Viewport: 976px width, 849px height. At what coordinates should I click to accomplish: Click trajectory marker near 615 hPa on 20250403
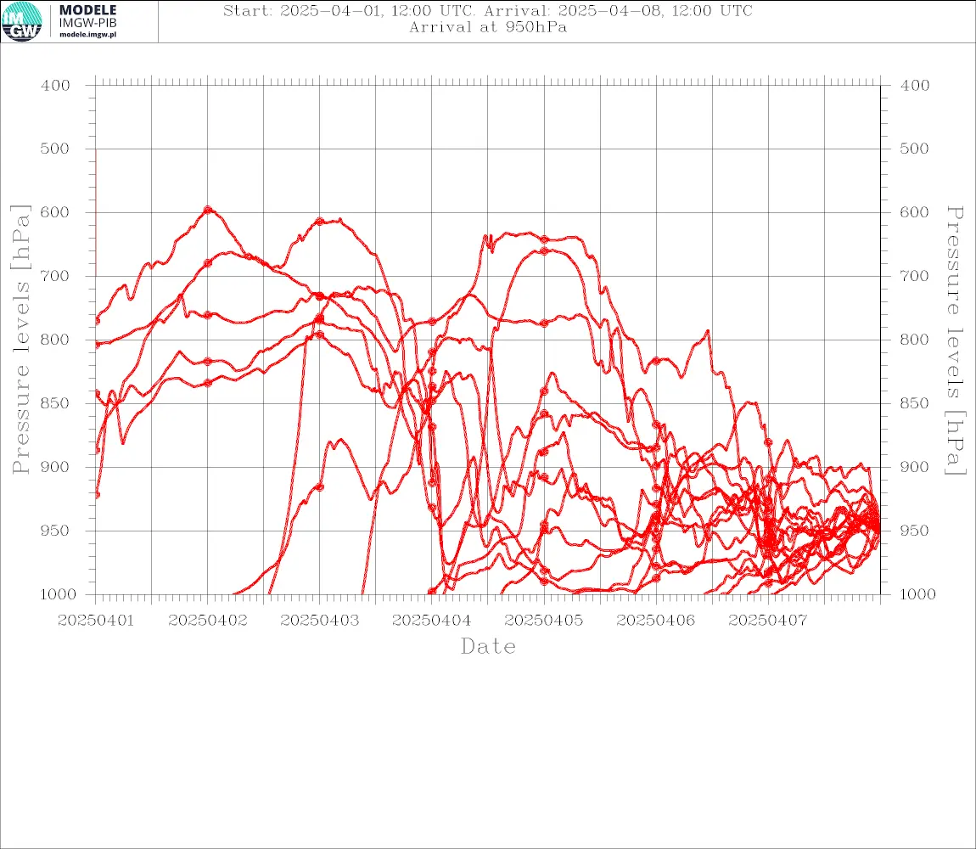pyautogui.click(x=320, y=221)
